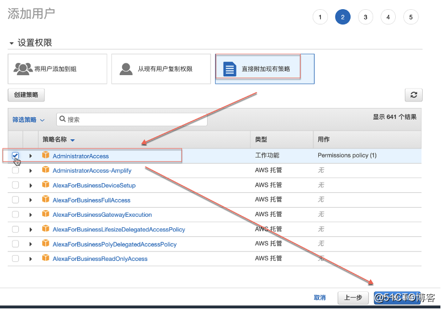The height and width of the screenshot is (309, 441).
Task: Click the AlexaForBusinessFullAccess policy box icon
Action: (x=46, y=199)
